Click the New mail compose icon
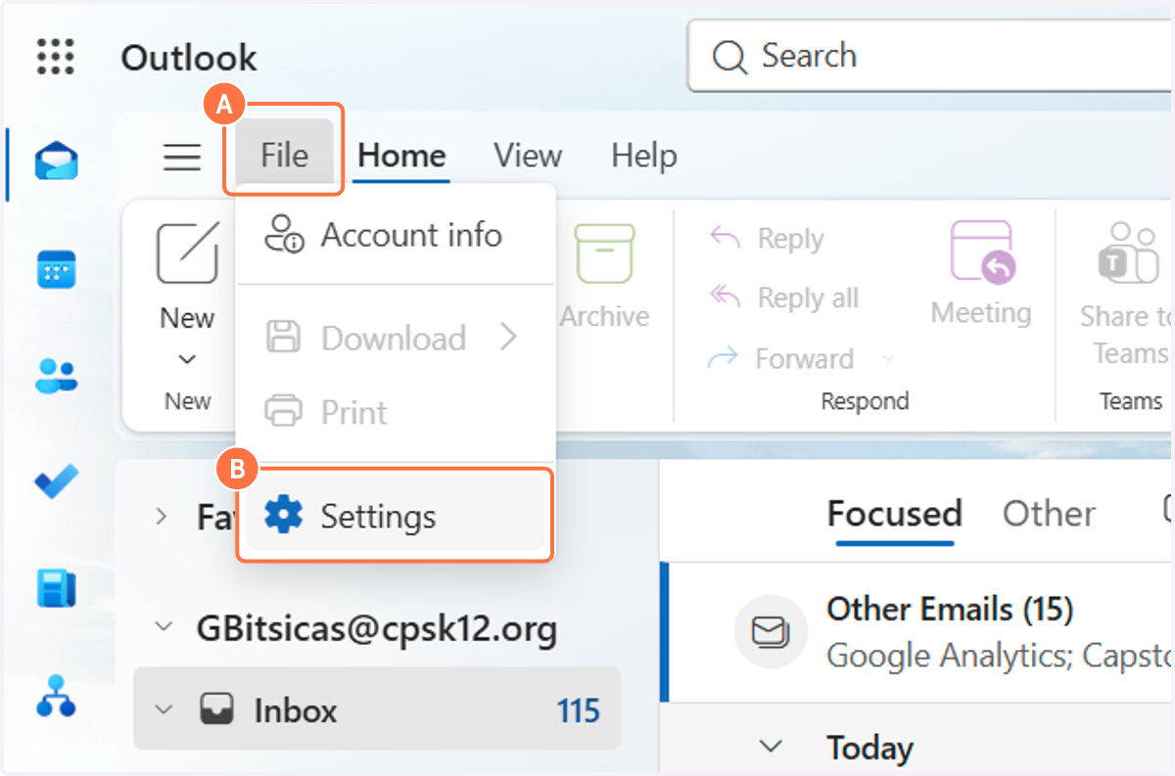Image resolution: width=1175 pixels, height=776 pixels. pyautogui.click(x=188, y=252)
